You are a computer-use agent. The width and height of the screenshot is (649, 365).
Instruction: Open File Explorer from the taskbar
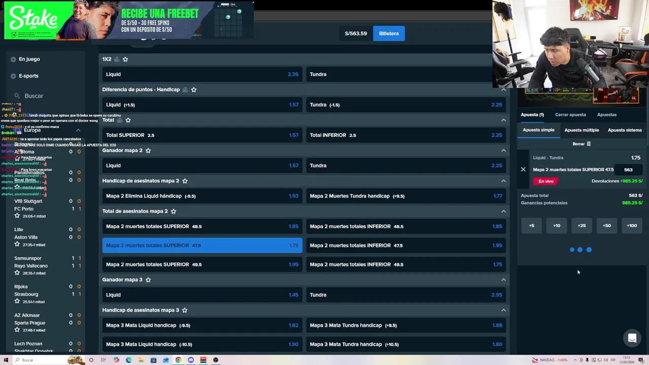coord(141,360)
